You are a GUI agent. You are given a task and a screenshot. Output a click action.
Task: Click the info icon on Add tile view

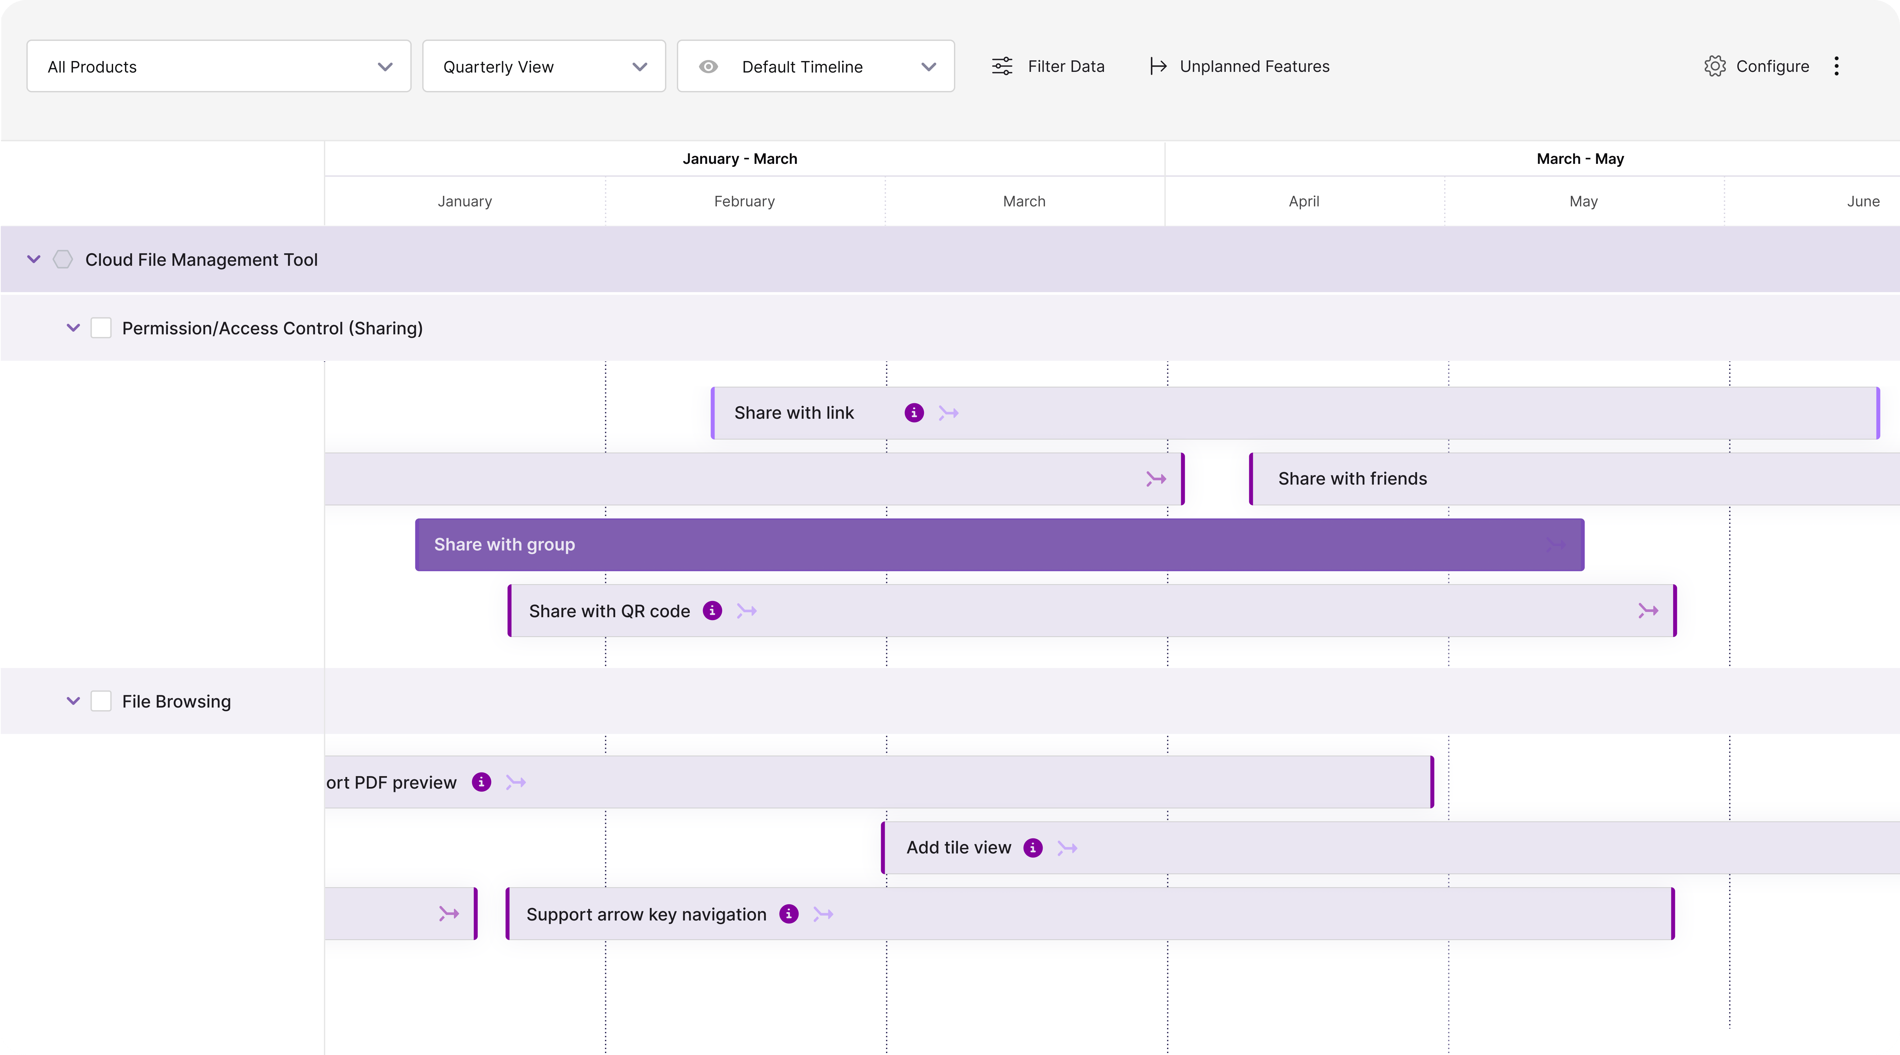pos(1032,848)
